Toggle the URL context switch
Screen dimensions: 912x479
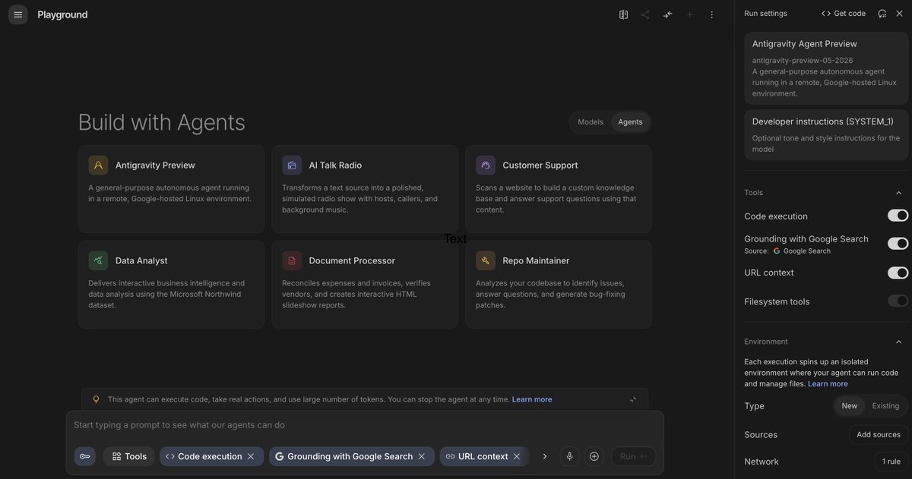click(898, 273)
